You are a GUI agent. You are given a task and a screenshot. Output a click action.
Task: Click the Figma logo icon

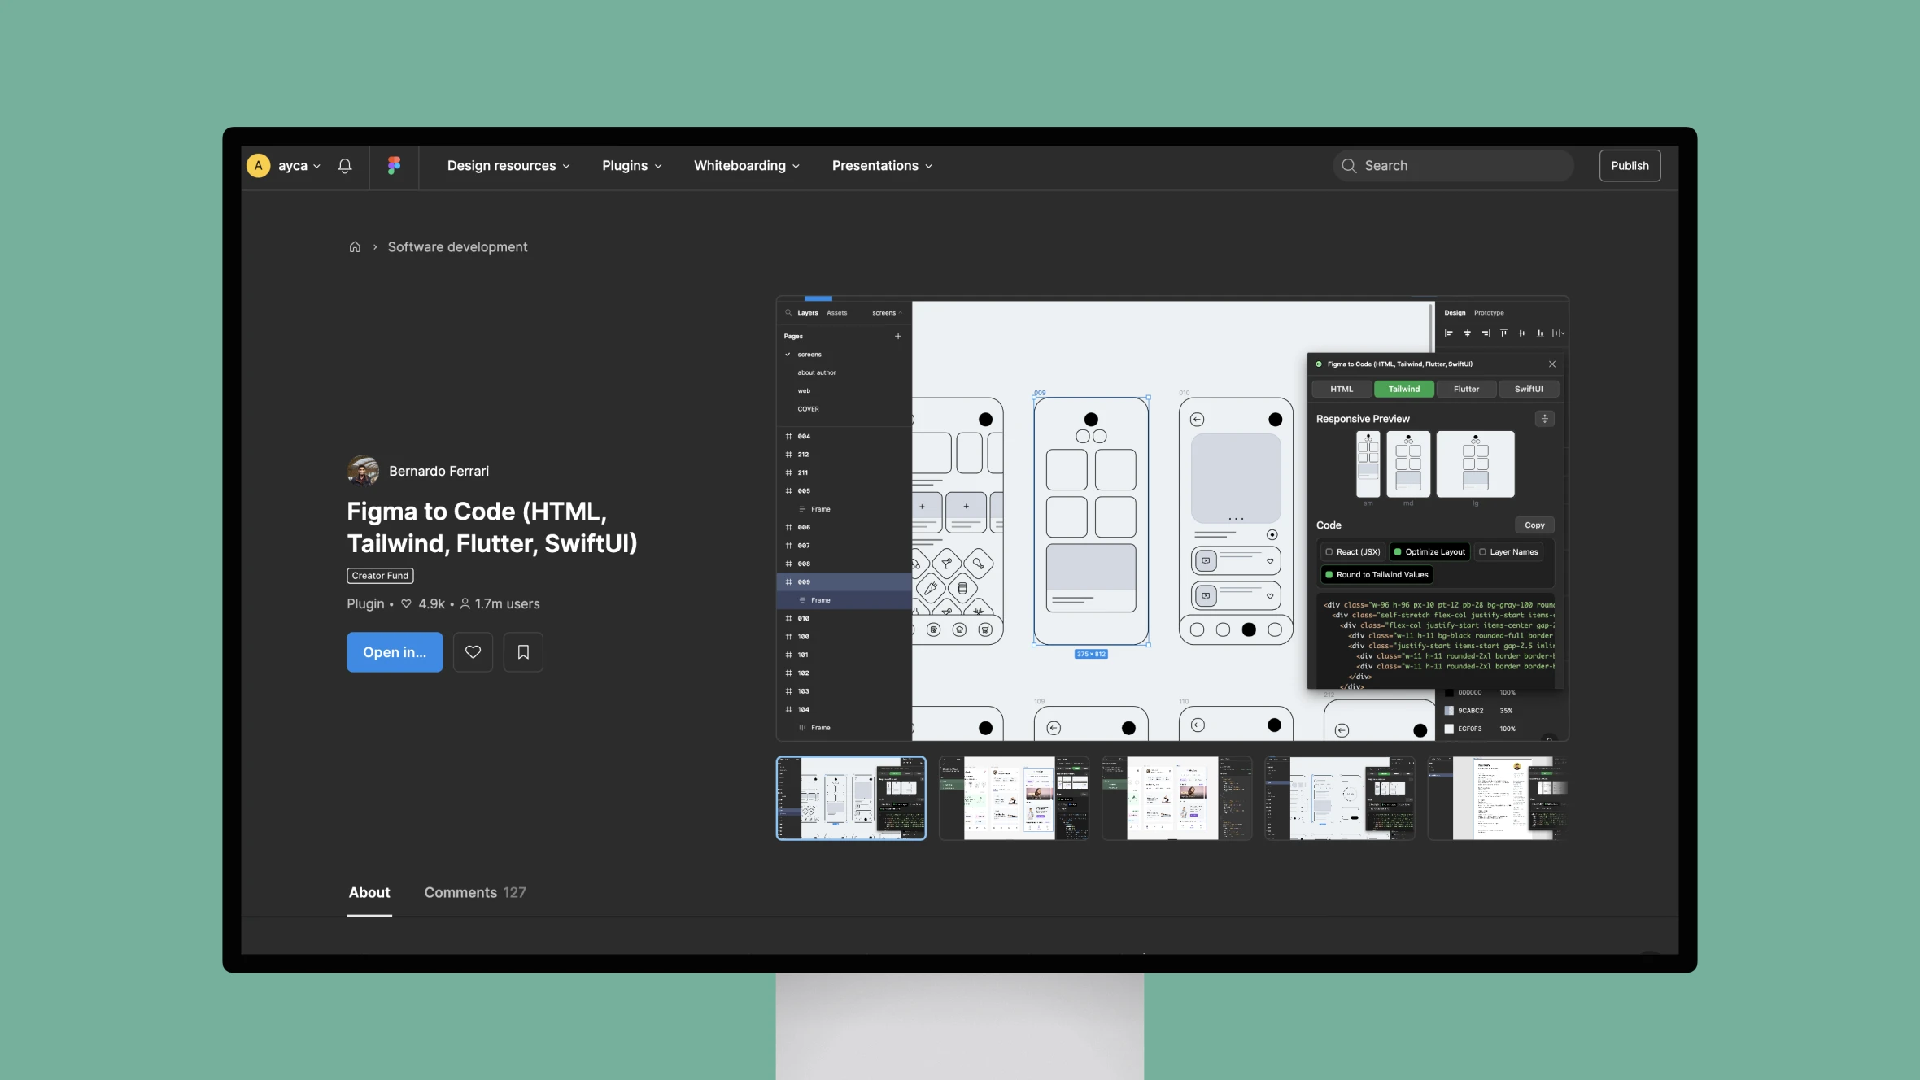394,166
